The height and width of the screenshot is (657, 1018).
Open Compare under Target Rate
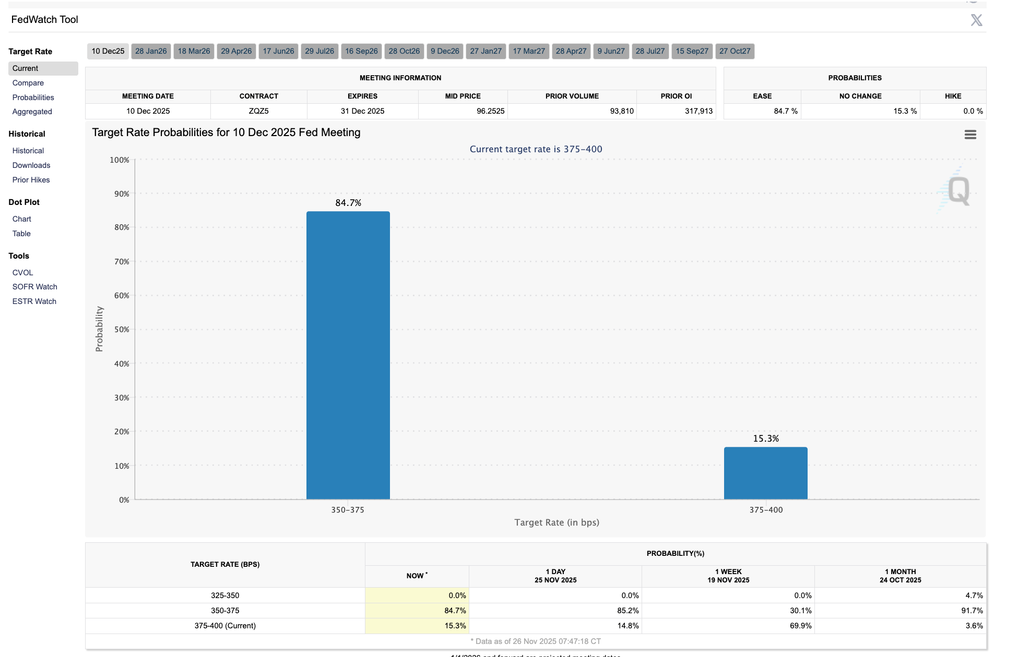click(x=28, y=83)
